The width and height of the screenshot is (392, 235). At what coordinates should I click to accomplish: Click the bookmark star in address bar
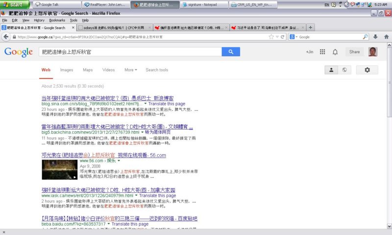point(271,37)
